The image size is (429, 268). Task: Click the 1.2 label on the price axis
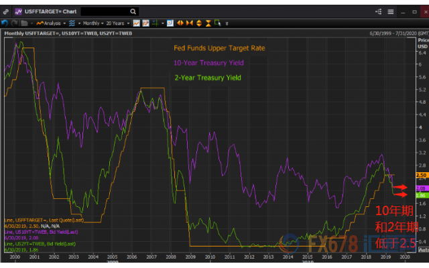pos(422,216)
